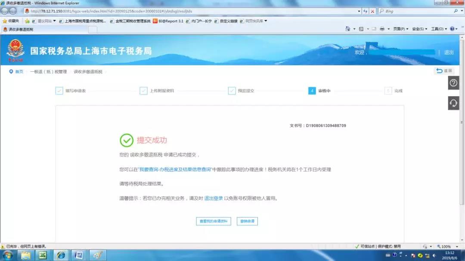Expand the 安全(S) dropdown menu

(x=419, y=29)
